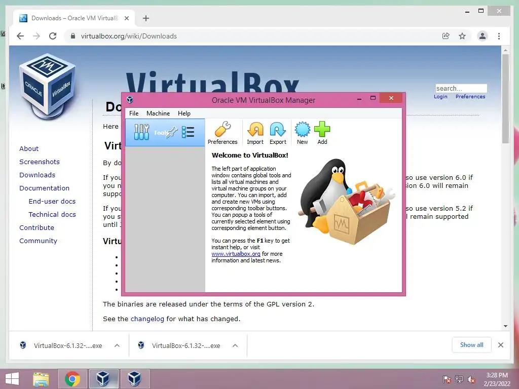Screen dimensions: 519x389
Task: Click the website search field
Action: coord(461,88)
